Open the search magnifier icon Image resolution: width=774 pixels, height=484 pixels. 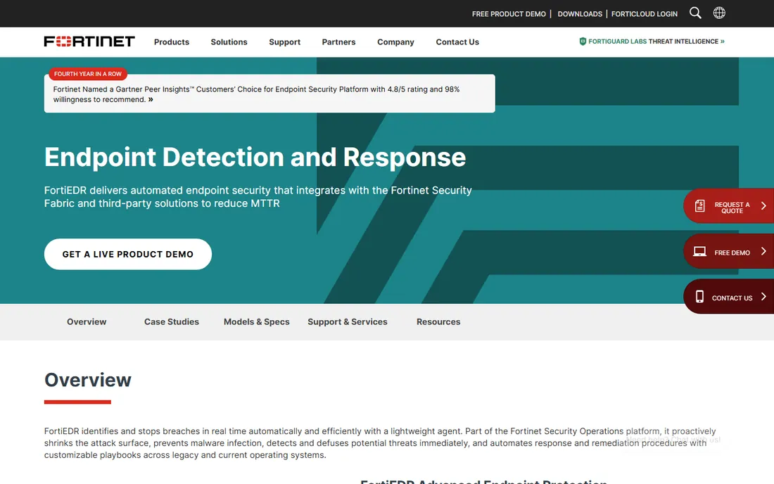point(695,13)
